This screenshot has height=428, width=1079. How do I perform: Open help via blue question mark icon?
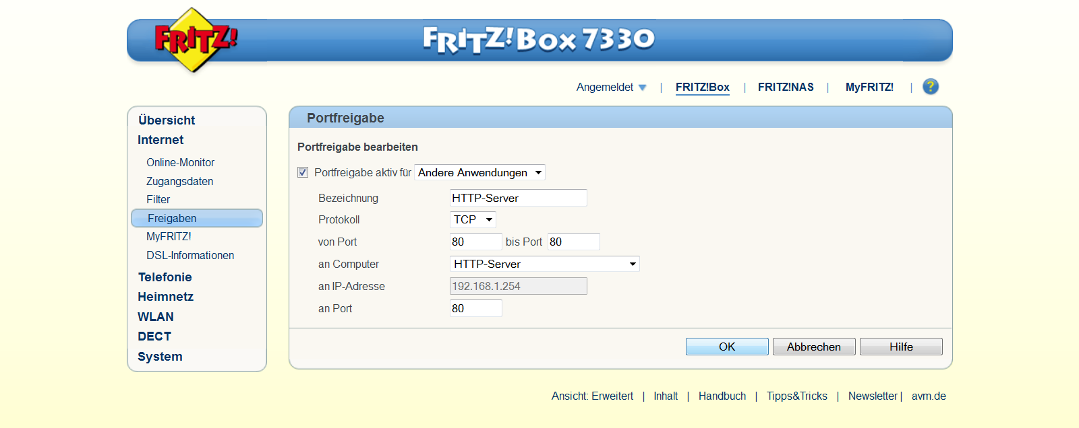pyautogui.click(x=931, y=87)
